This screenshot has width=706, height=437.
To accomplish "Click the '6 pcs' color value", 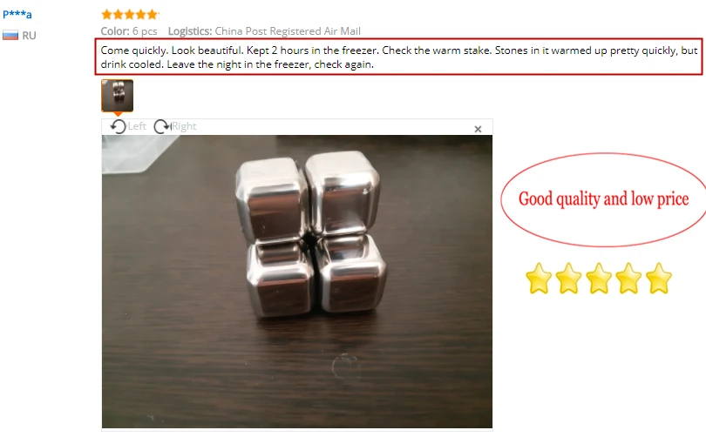I will pyautogui.click(x=145, y=31).
